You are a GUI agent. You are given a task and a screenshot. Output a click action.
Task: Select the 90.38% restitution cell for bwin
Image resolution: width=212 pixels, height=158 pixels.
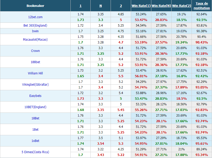(202, 31)
